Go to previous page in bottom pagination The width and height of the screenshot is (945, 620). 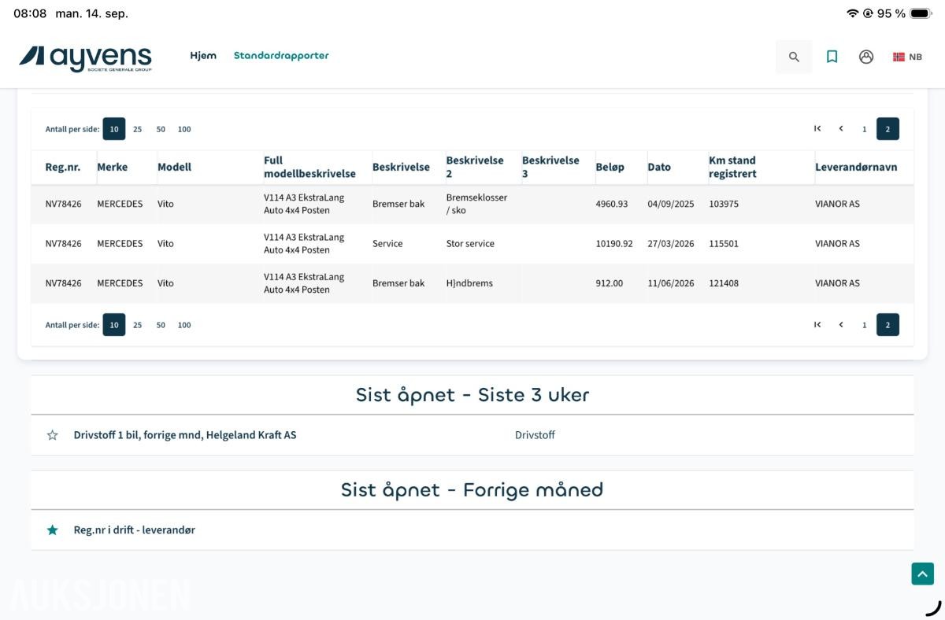(x=841, y=325)
